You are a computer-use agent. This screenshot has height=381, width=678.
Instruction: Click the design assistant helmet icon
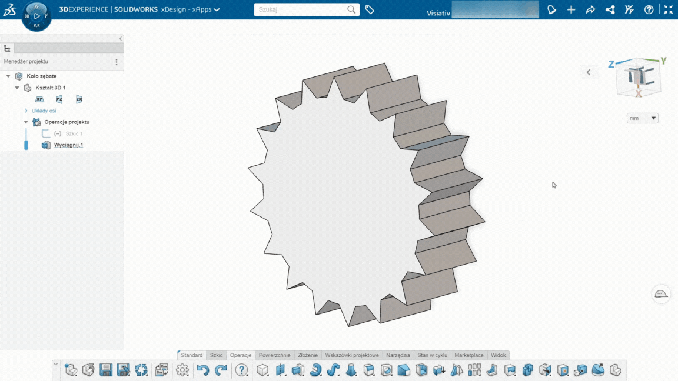tap(661, 294)
